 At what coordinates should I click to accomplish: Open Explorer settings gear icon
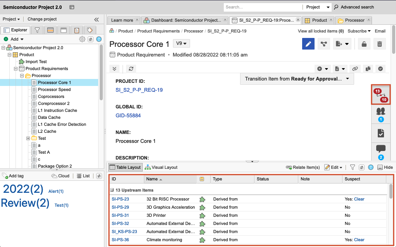[82, 39]
